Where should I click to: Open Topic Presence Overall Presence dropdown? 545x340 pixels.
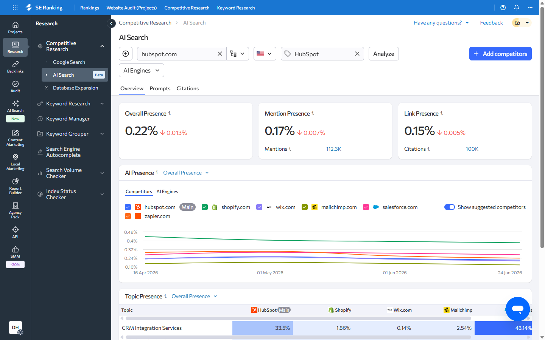(194, 296)
